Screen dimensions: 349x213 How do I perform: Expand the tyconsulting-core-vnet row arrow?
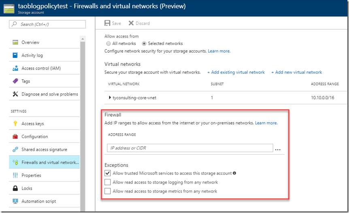click(x=110, y=98)
